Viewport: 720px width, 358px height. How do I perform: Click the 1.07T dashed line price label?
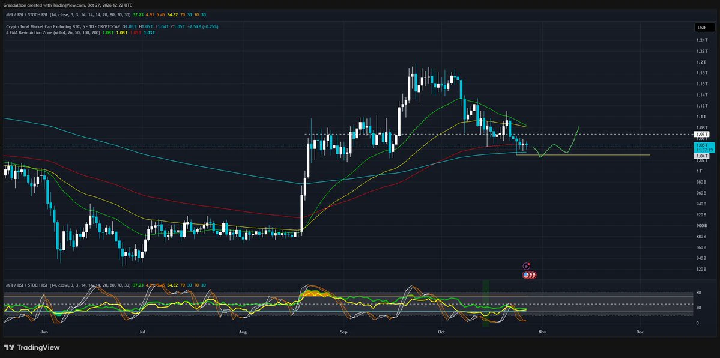(x=701, y=134)
